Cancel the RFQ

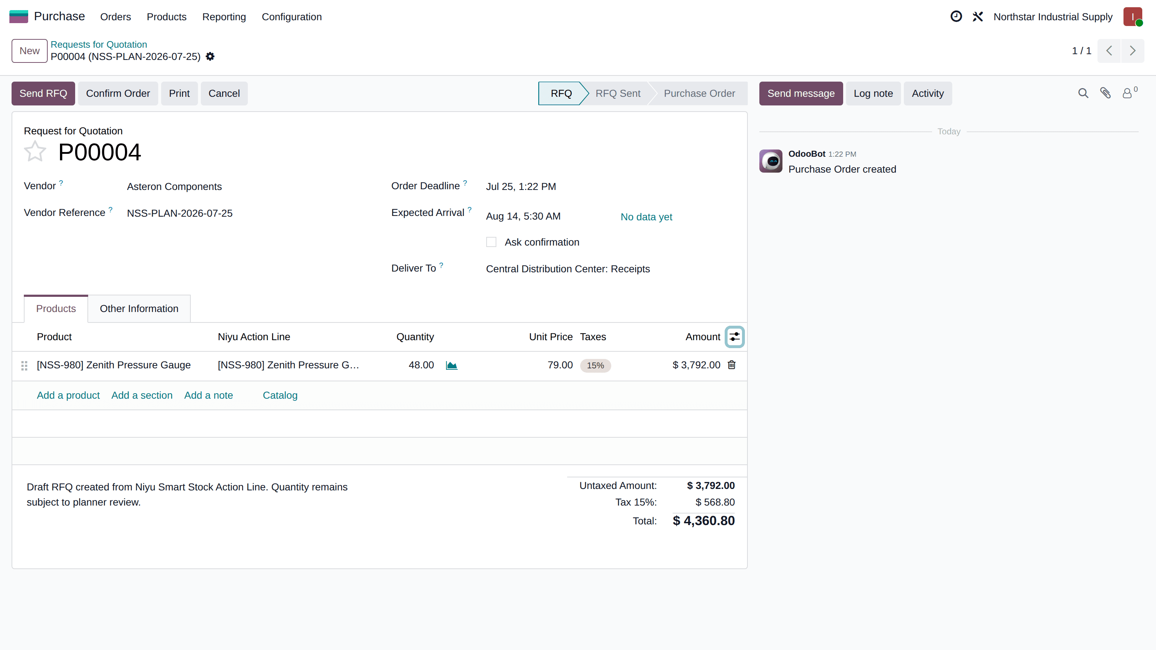click(x=224, y=93)
